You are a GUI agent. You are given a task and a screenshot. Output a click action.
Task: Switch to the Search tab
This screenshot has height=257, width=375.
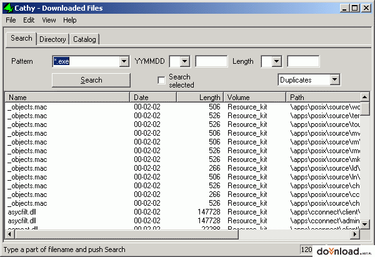click(21, 38)
